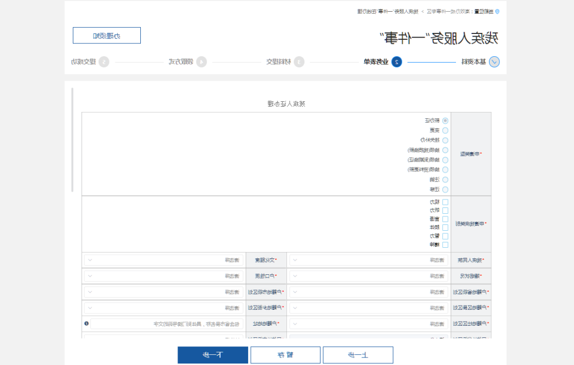
Task: Expand the 户籍地乡街区划 dropdown
Action: click(164, 308)
